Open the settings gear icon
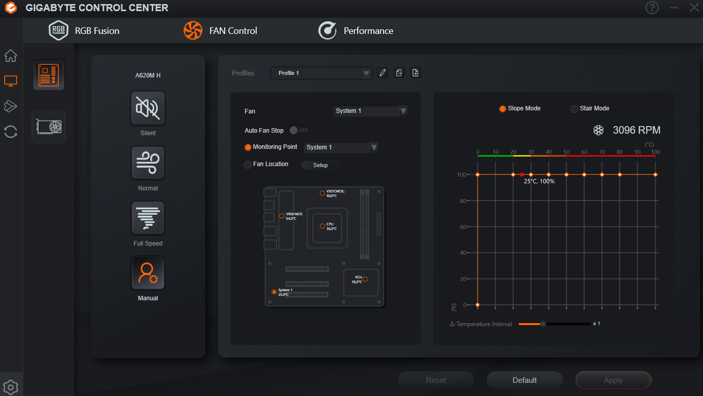This screenshot has height=396, width=703. [x=11, y=387]
